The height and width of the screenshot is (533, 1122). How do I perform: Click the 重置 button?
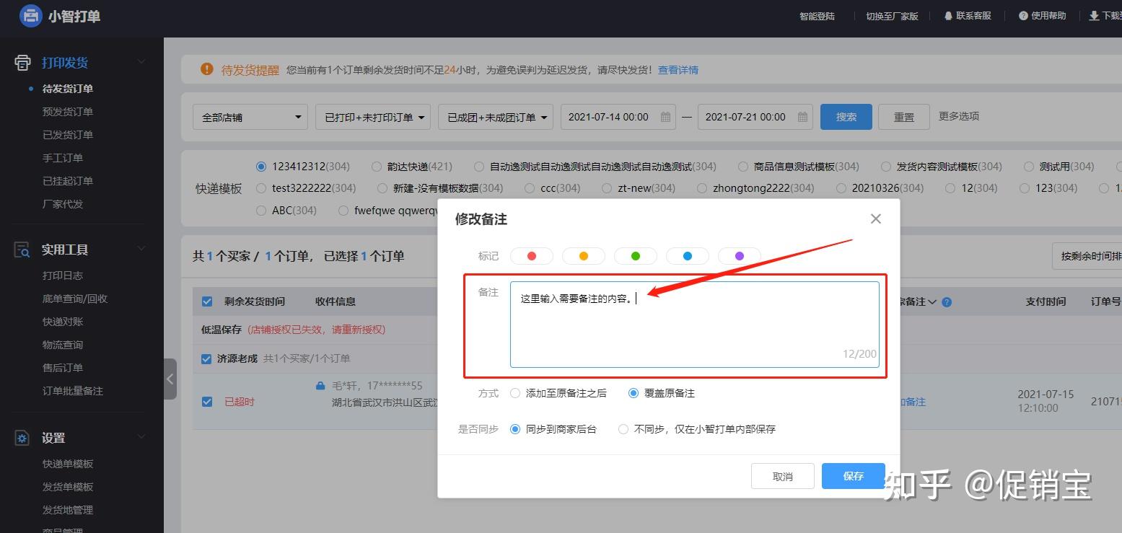[x=904, y=117]
